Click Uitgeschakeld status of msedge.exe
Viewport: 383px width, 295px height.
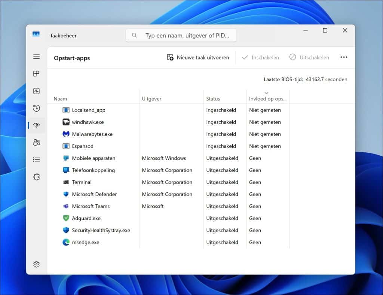click(x=222, y=242)
